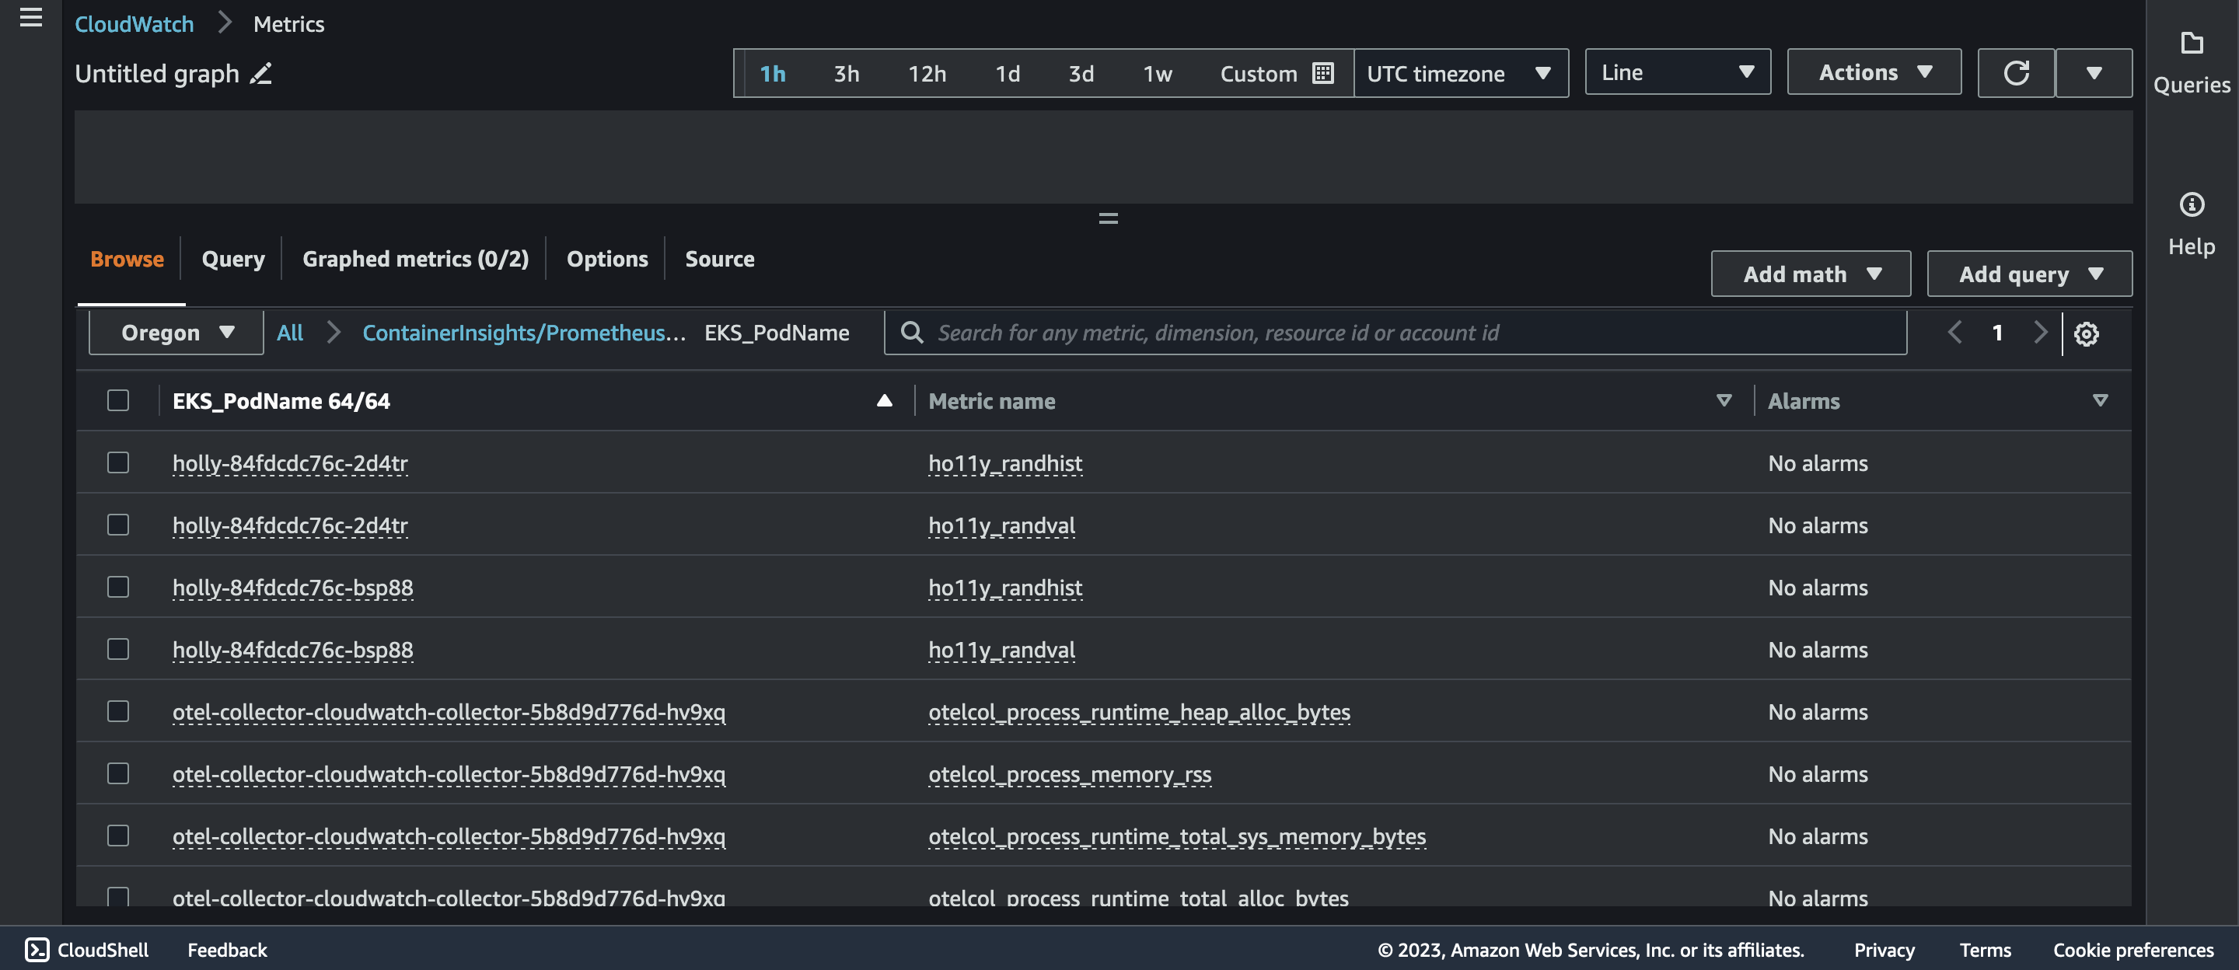This screenshot has width=2239, height=970.
Task: Select first holly-84fdcdc76c-2d4tr ho11y_randhist row checkbox
Action: pos(118,462)
